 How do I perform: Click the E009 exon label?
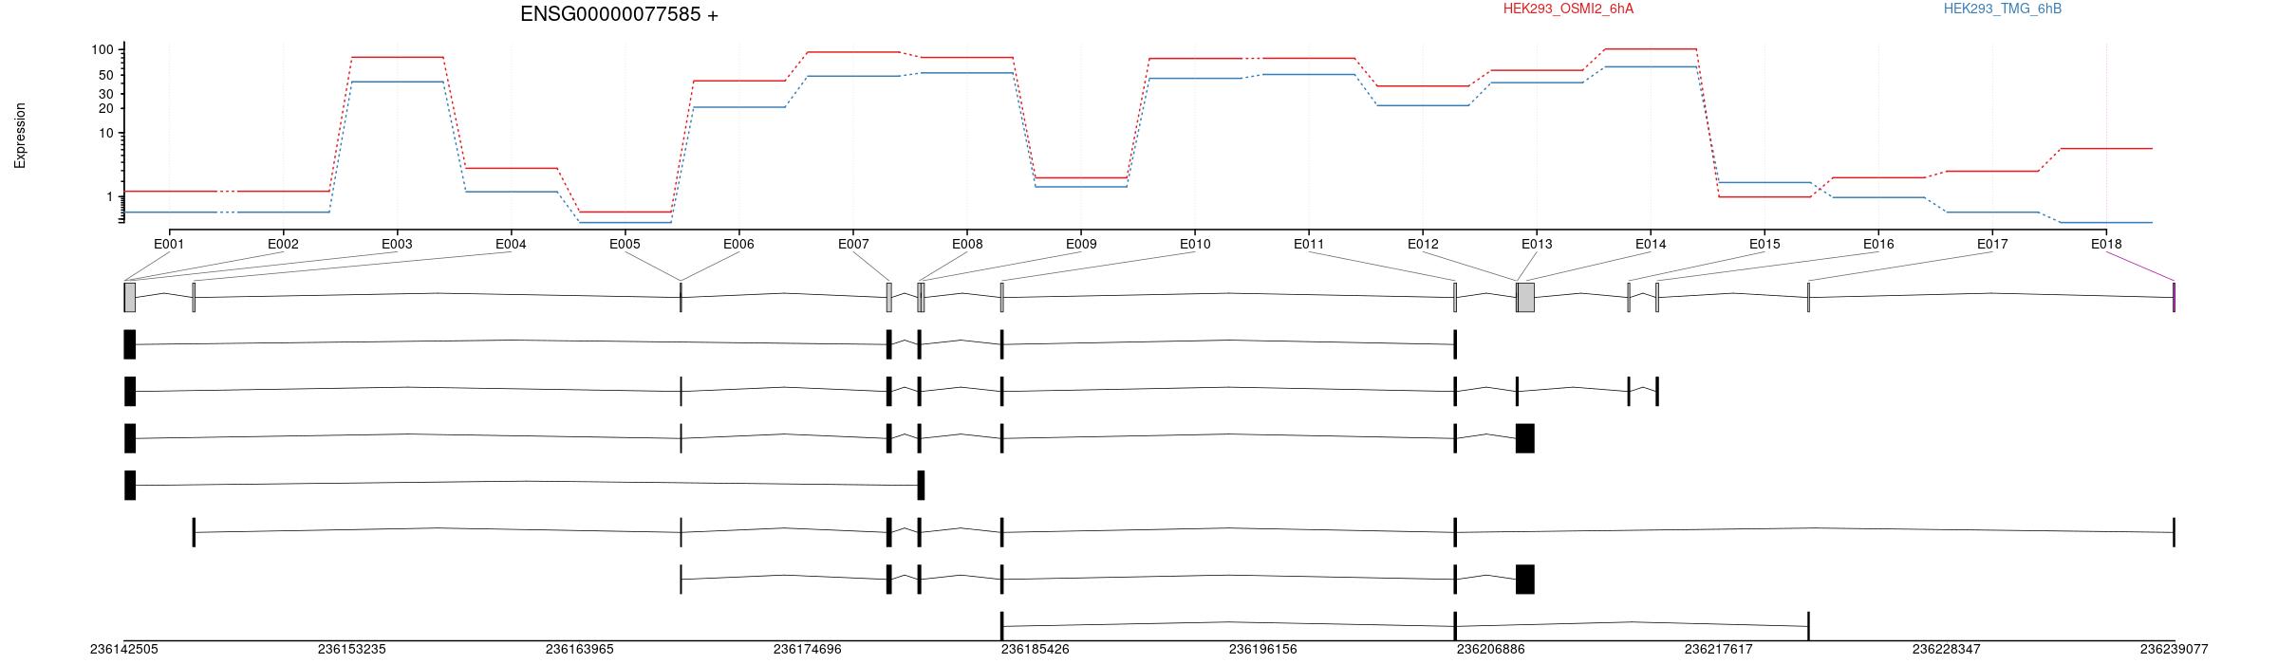coord(1081,244)
